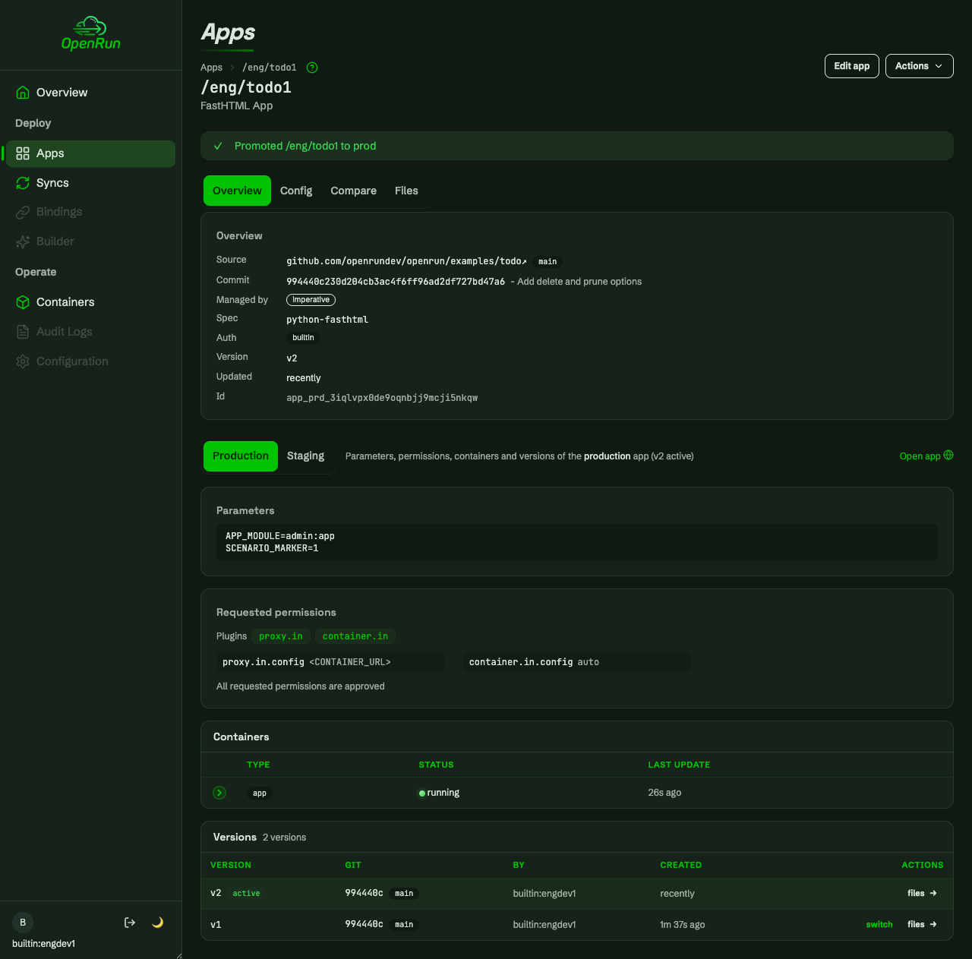Select the Production tab
The width and height of the screenshot is (972, 959).
[241, 456]
